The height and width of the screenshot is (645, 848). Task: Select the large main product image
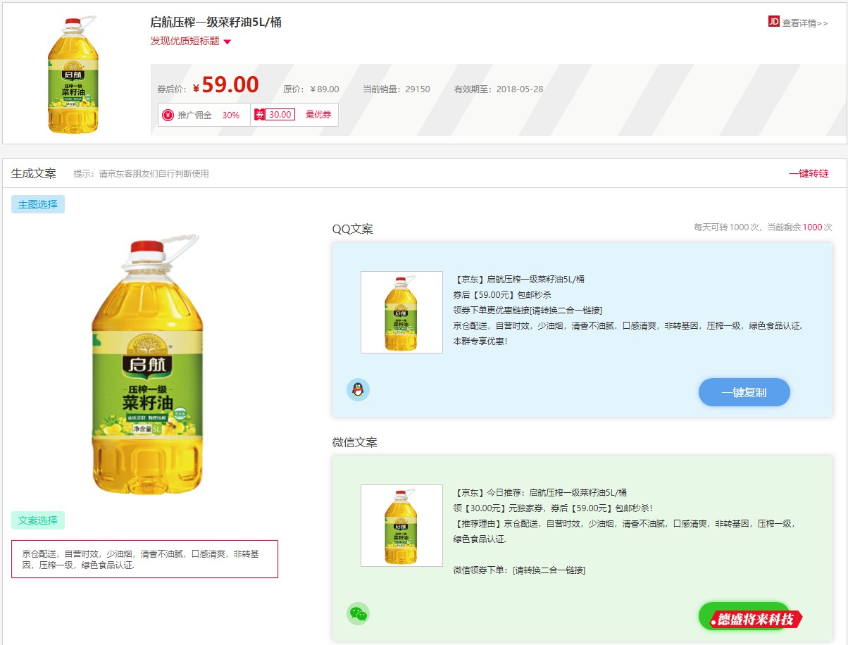146,363
